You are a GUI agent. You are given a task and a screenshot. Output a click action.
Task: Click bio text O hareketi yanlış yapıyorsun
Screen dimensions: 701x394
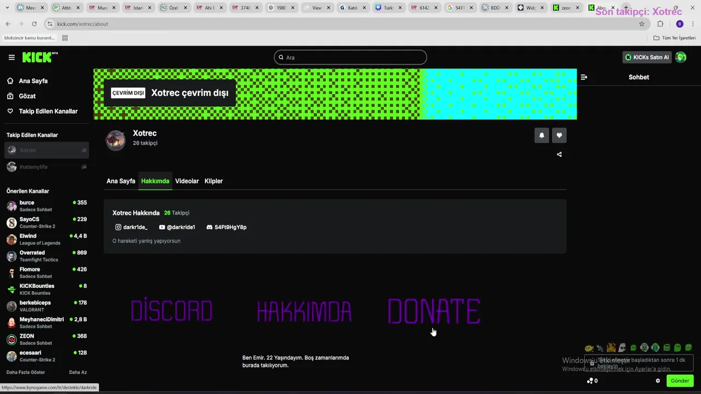[x=146, y=241]
